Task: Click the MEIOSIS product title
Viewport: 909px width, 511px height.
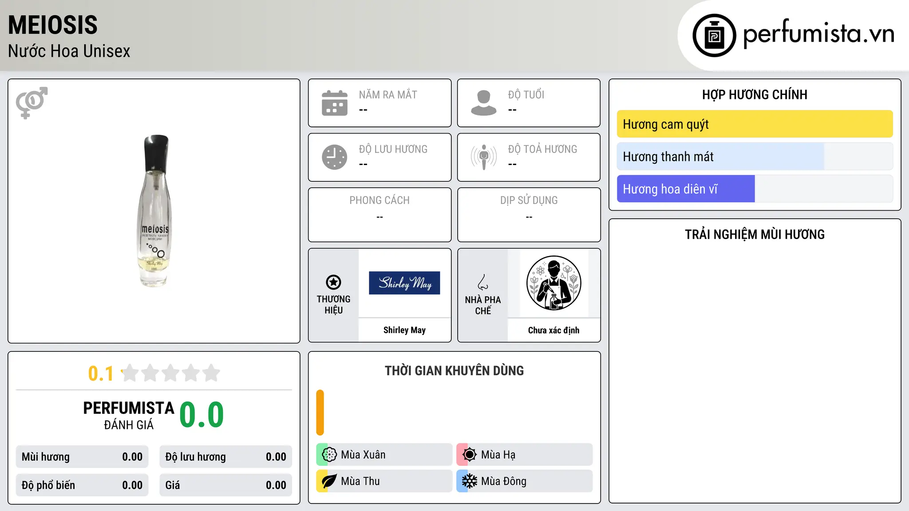Action: point(53,25)
